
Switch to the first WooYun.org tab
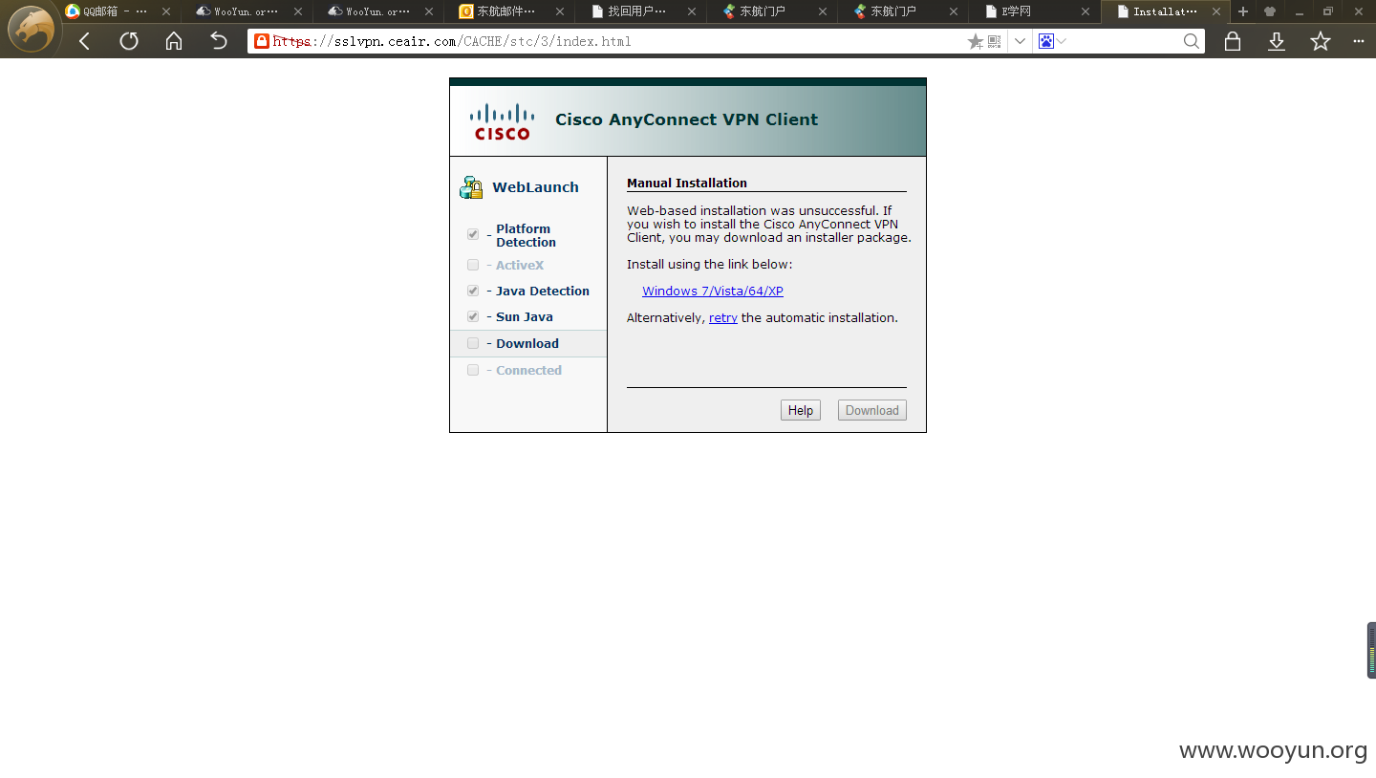click(x=246, y=11)
